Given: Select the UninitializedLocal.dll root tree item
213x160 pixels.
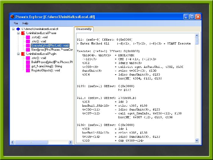Looking at the screenshot, I should coord(40,29).
